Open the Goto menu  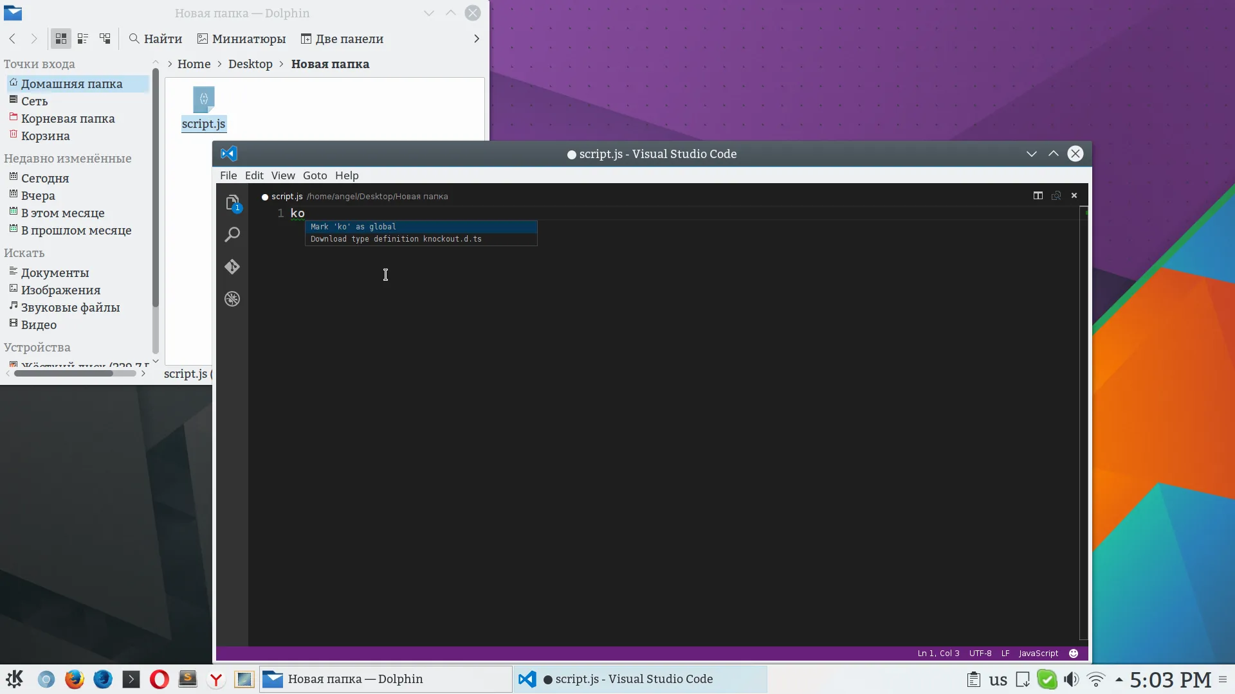(315, 175)
